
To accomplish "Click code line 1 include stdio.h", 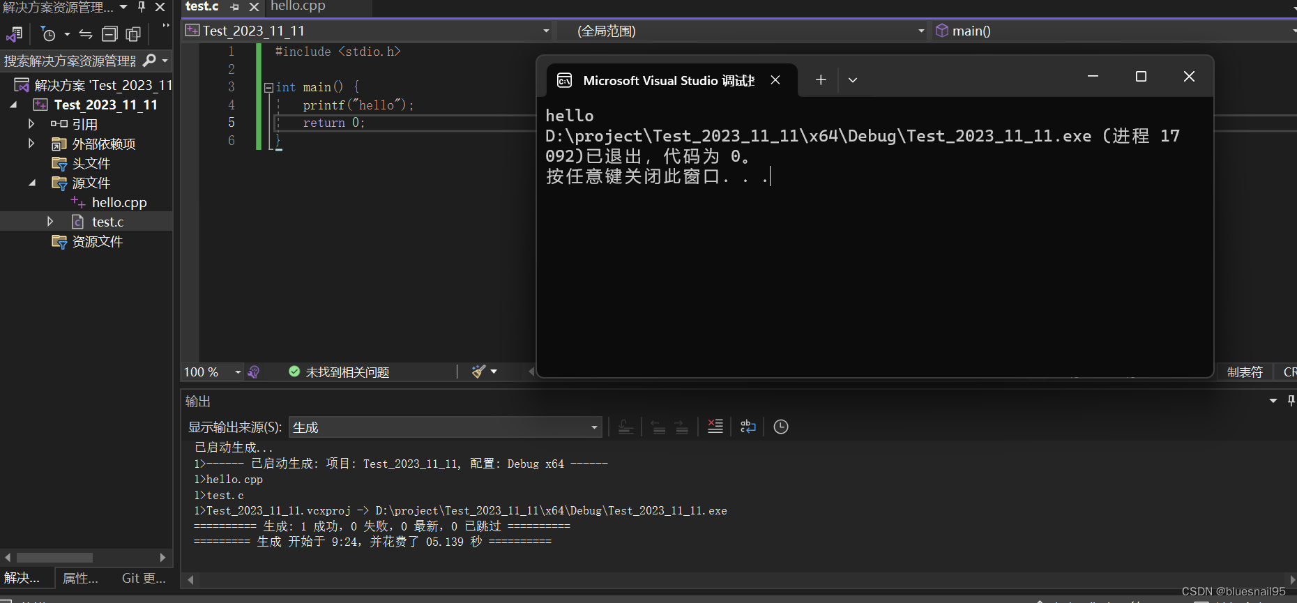I will pos(337,52).
